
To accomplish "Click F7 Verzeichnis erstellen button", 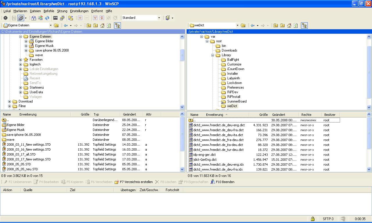I will [x=133, y=182].
